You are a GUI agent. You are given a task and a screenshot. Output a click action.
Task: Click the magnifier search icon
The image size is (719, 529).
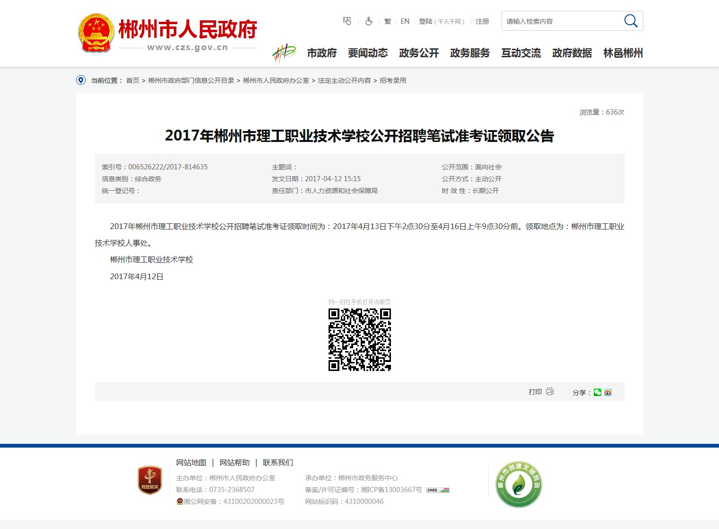click(x=631, y=21)
